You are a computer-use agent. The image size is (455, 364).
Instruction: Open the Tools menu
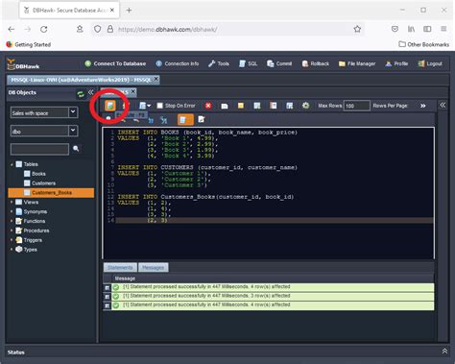point(219,63)
